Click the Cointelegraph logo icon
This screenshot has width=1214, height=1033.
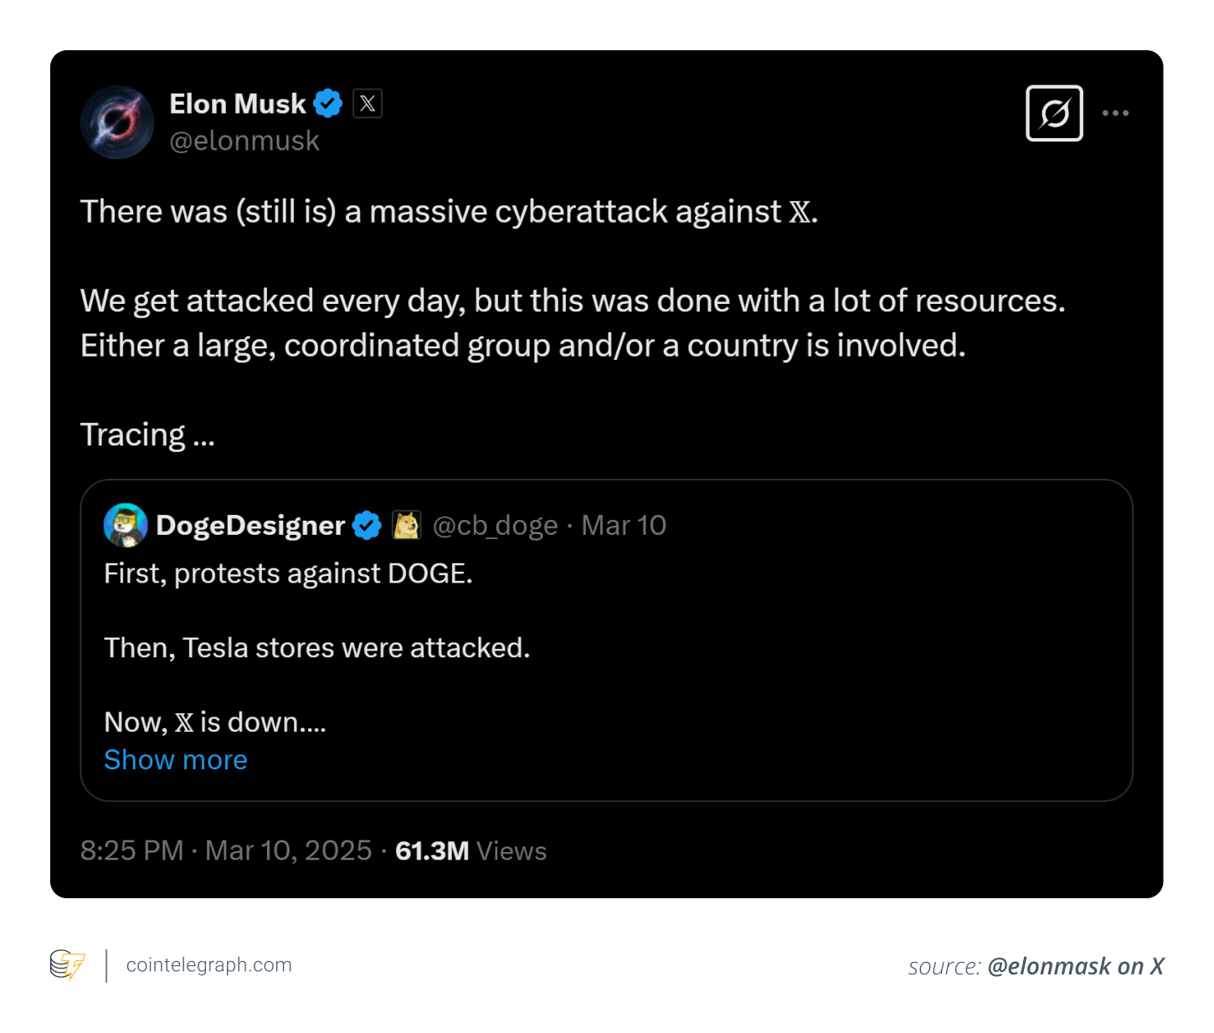(x=67, y=965)
